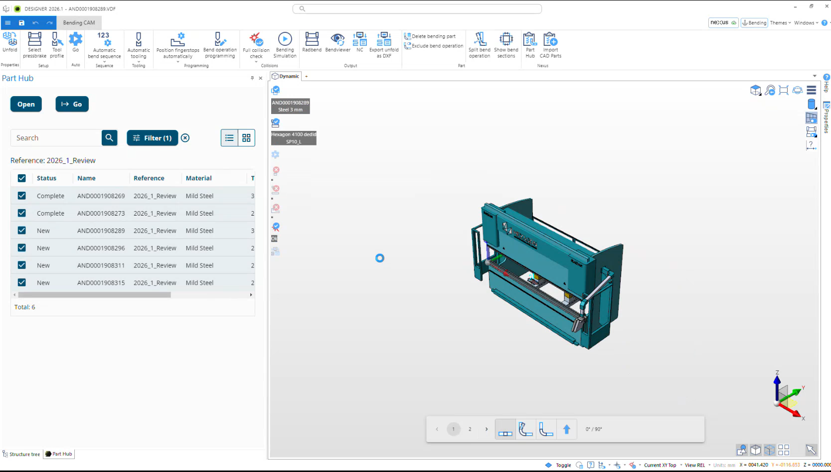Select the Part Hub bottom tab
The image size is (831, 472).
59,454
